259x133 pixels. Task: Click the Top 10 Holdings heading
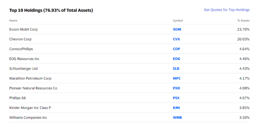[x=51, y=10]
